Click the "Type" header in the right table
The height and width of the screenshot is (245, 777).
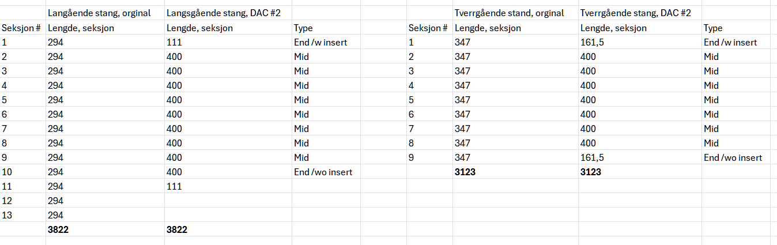click(x=713, y=28)
